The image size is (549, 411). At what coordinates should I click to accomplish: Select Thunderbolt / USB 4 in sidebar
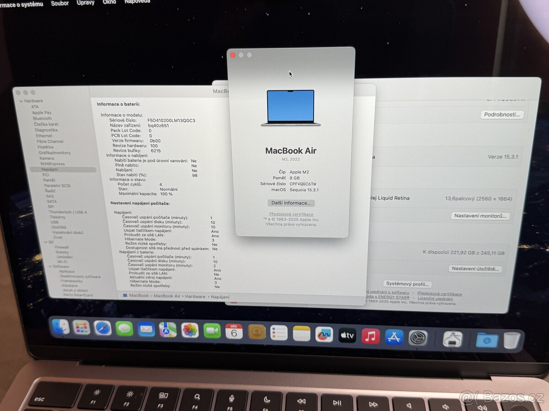click(x=68, y=212)
